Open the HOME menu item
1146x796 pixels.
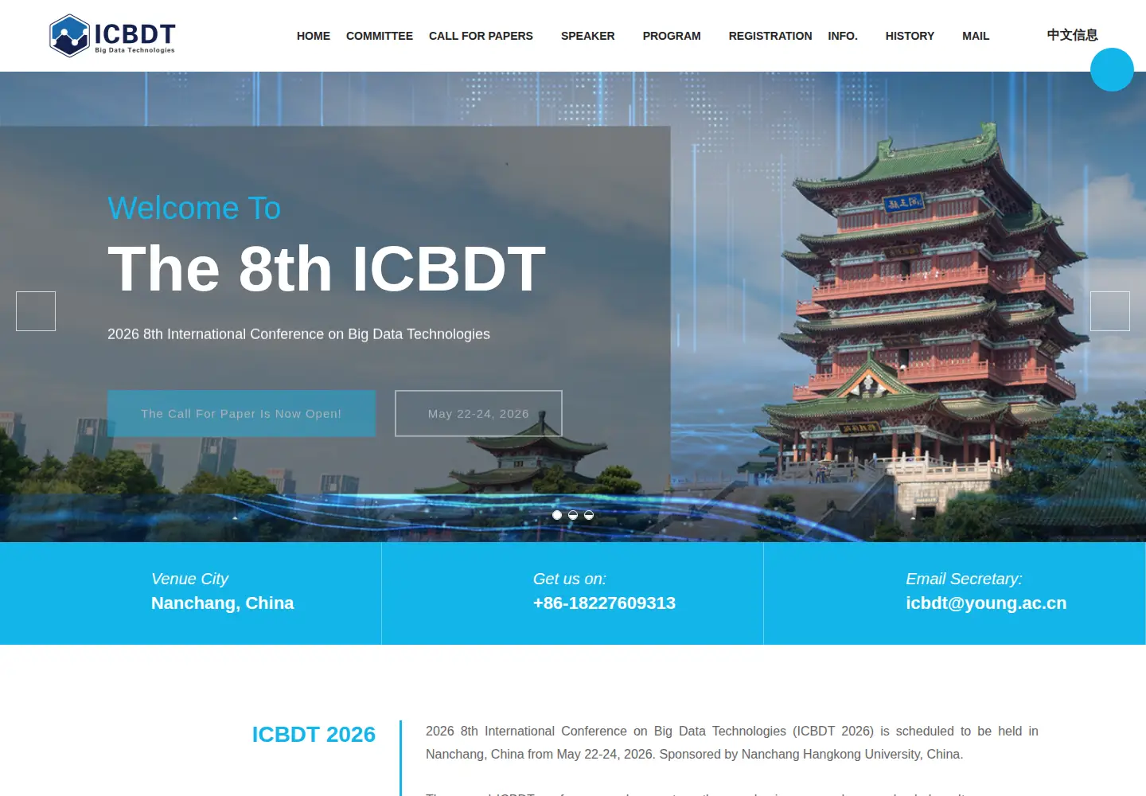click(314, 36)
